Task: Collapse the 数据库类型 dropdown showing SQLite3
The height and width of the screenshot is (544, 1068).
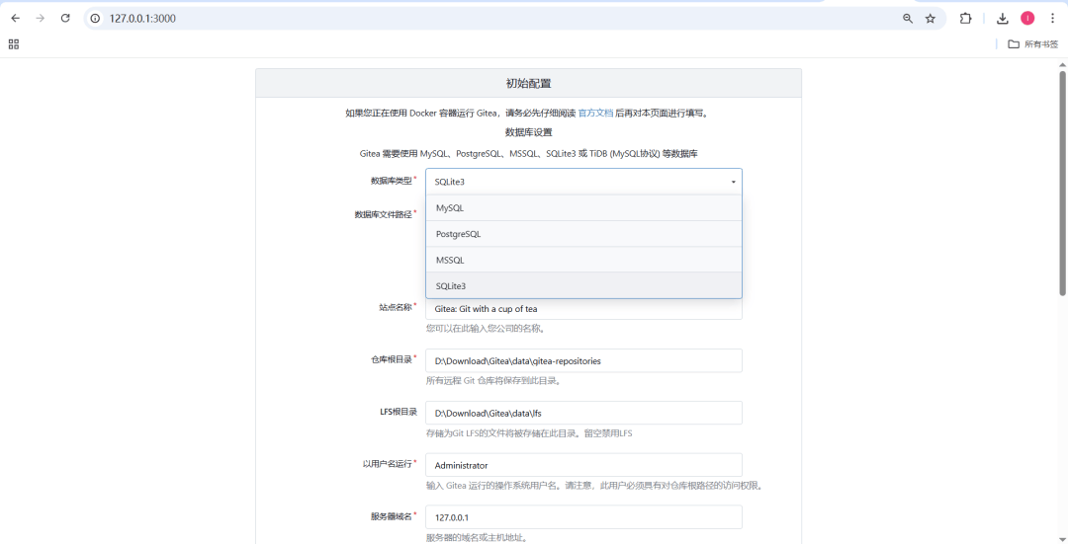Action: (x=583, y=182)
